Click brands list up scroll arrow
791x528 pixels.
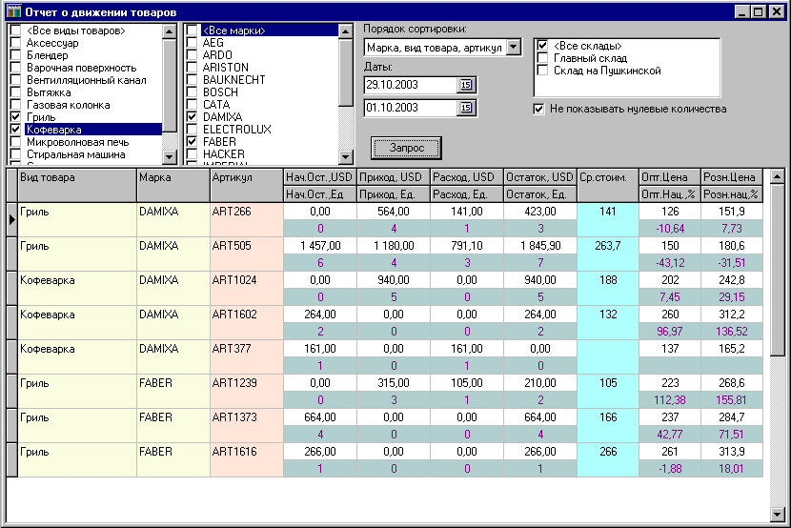tap(345, 31)
